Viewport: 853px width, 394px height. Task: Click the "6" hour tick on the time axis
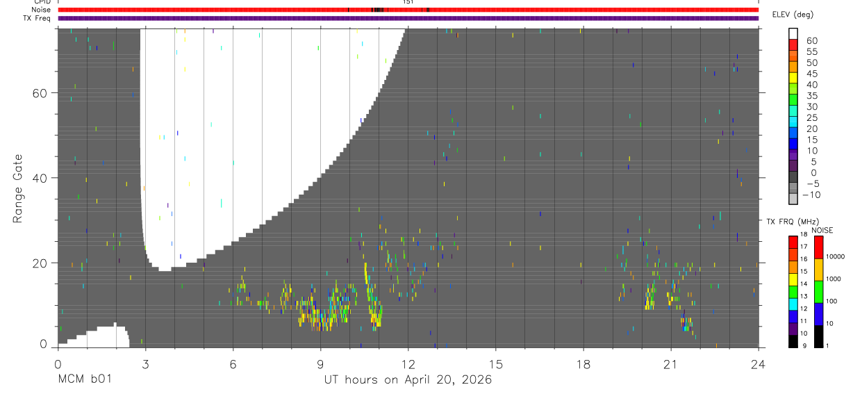pyautogui.click(x=233, y=363)
